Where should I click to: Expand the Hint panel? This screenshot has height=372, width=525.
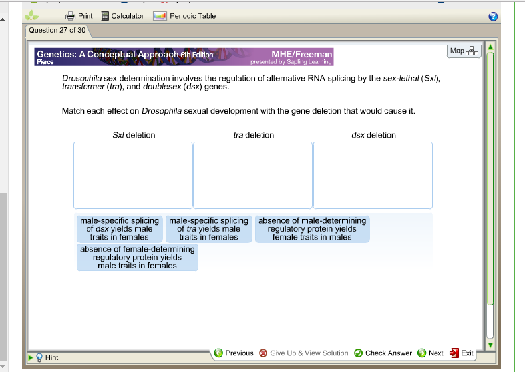(x=31, y=357)
